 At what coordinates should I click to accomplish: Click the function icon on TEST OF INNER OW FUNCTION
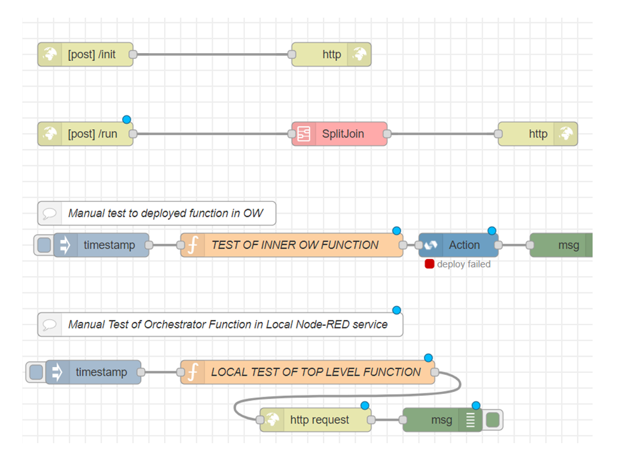pos(193,245)
